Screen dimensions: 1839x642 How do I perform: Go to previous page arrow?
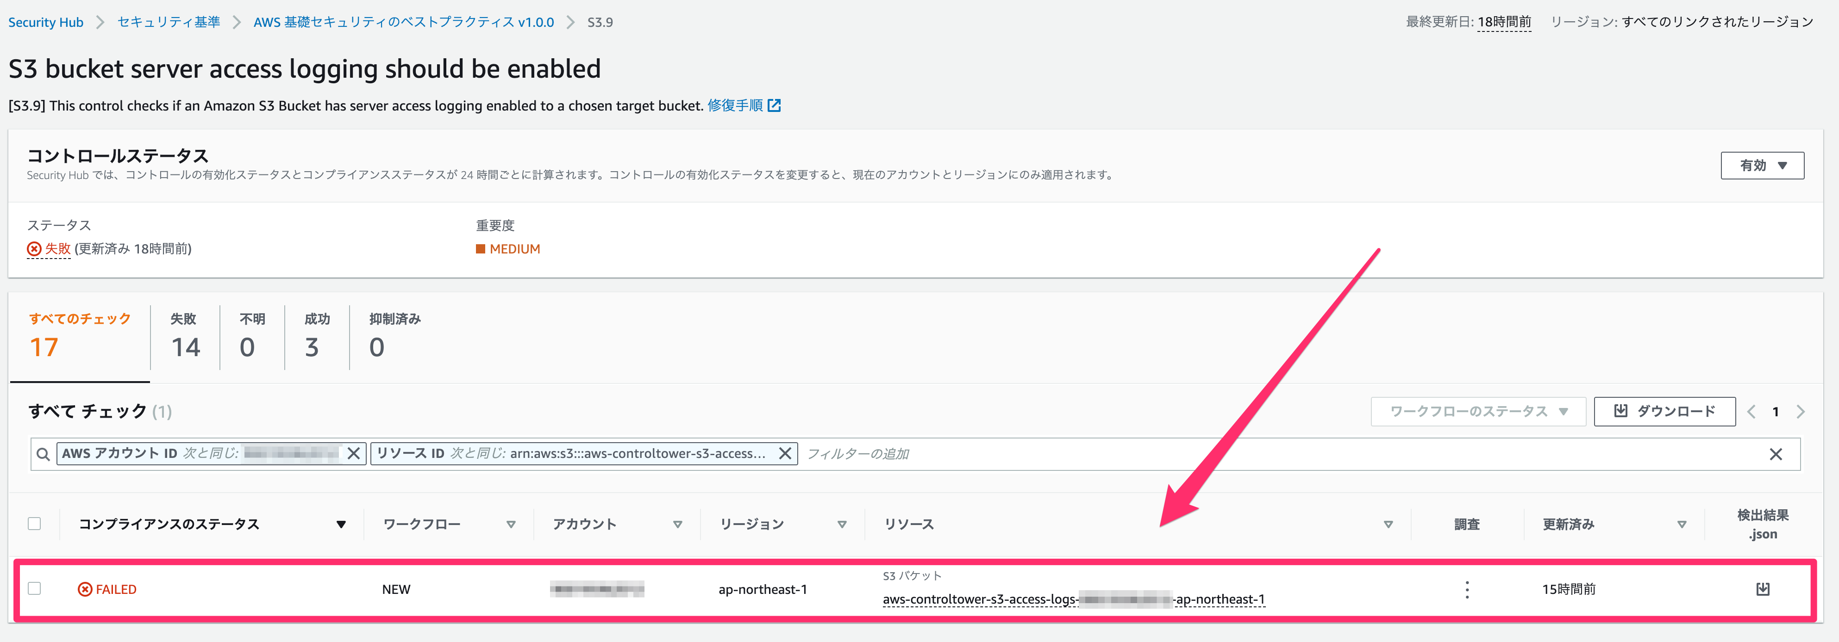pyautogui.click(x=1751, y=412)
